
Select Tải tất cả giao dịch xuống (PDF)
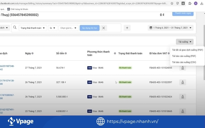187,50
